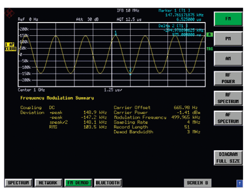Click the yellow 1 AP CLRWR trace label

[x=10, y=47]
